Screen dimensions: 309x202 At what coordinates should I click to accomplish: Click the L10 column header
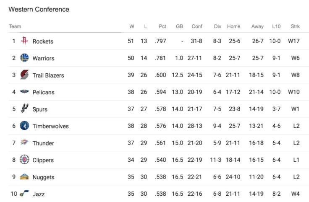click(276, 26)
